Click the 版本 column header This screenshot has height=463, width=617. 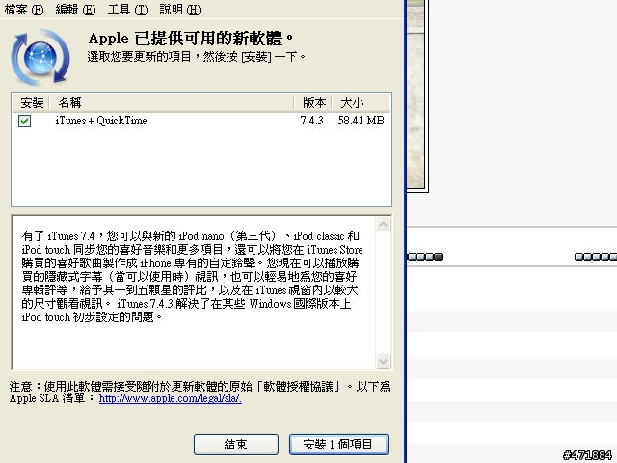[x=313, y=103]
